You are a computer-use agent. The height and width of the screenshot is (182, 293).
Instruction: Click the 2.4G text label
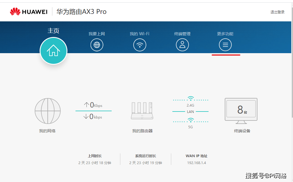190,105
